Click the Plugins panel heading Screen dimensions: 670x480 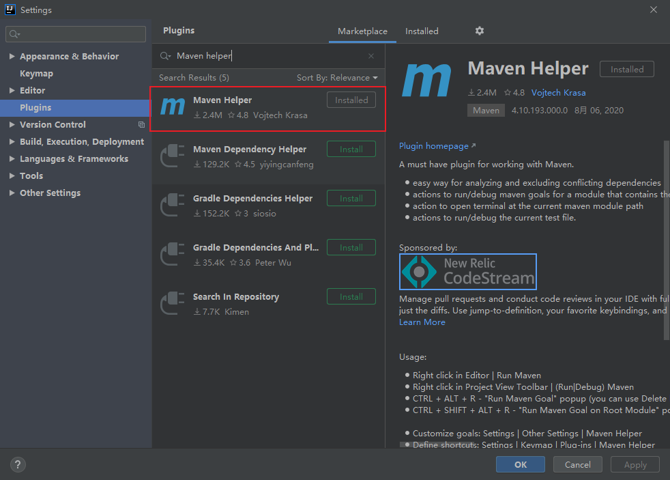[x=179, y=30]
